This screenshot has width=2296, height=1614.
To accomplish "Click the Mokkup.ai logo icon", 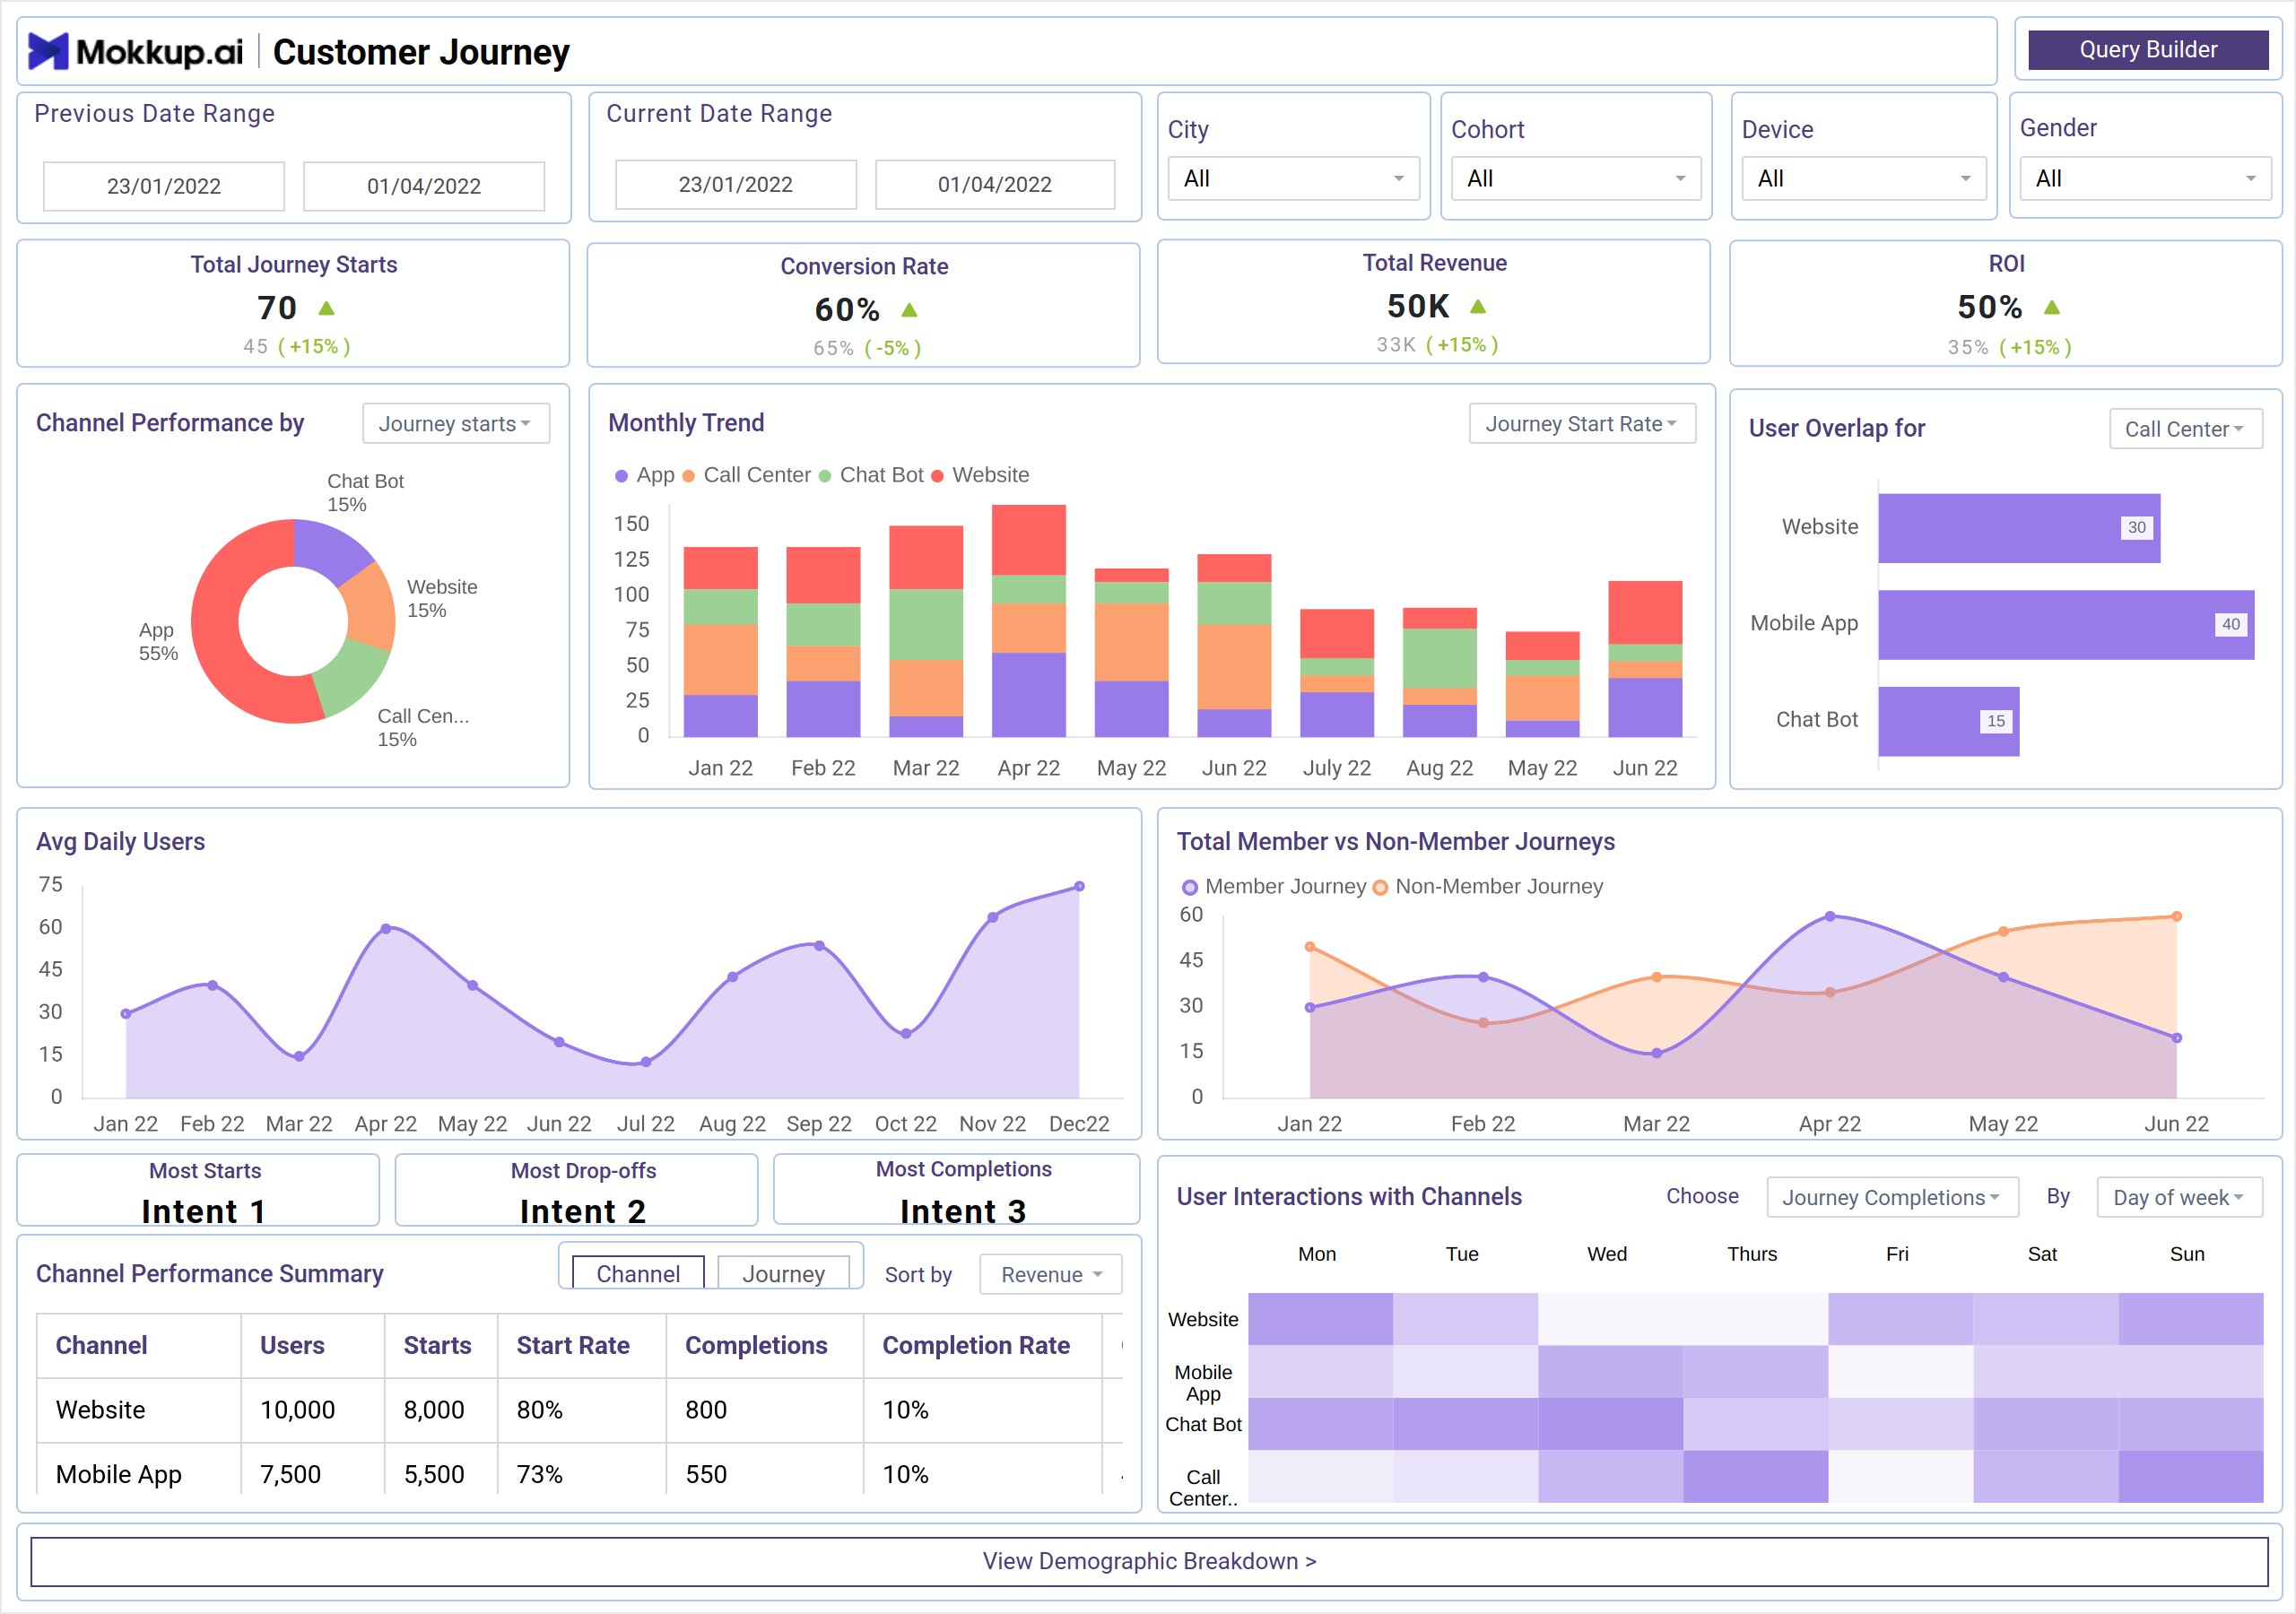I will click(48, 51).
